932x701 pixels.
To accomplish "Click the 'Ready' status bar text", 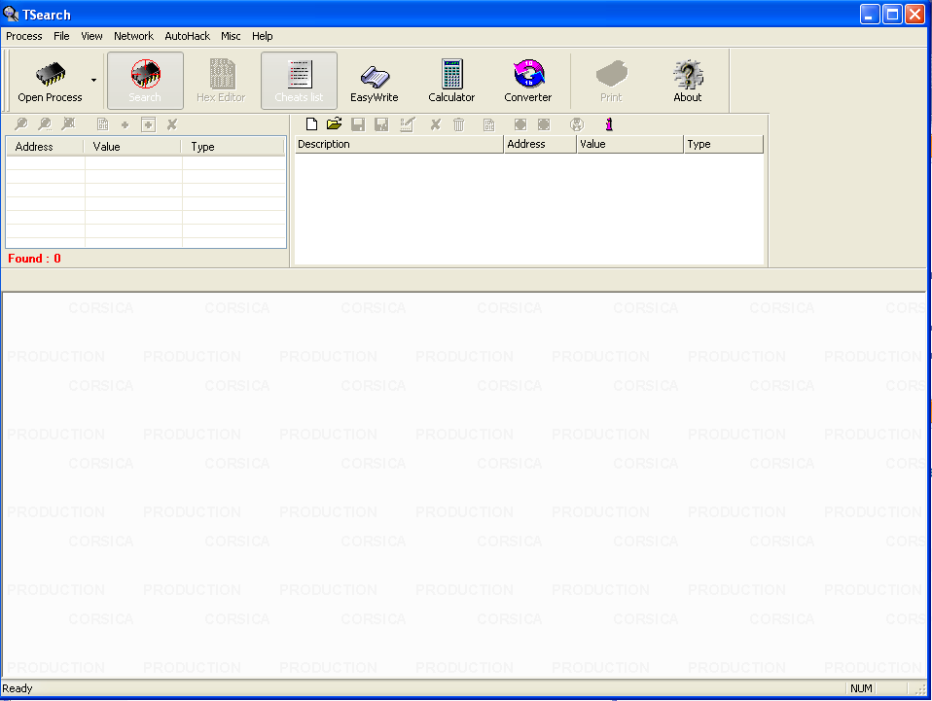I will (18, 688).
